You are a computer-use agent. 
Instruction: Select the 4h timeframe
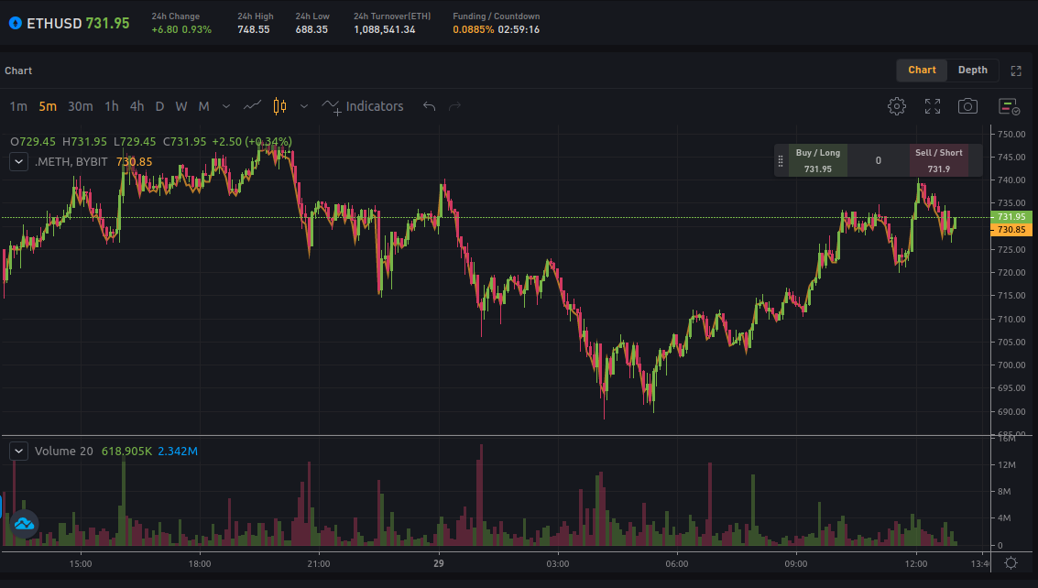(x=137, y=106)
